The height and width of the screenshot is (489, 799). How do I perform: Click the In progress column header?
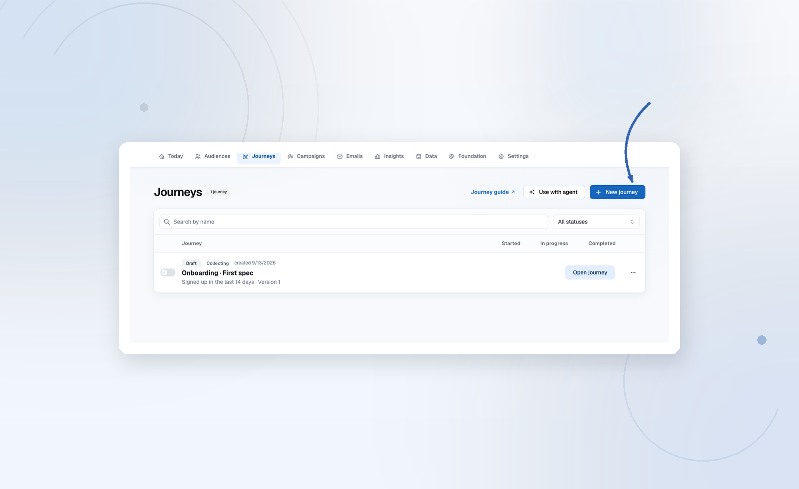coord(554,244)
